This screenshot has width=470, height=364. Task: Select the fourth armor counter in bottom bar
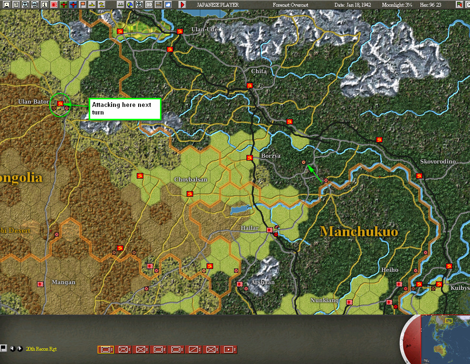158,350
